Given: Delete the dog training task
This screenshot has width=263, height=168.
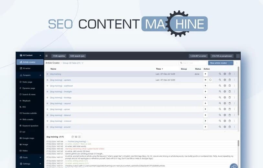Looking at the screenshot, I should (230, 74).
